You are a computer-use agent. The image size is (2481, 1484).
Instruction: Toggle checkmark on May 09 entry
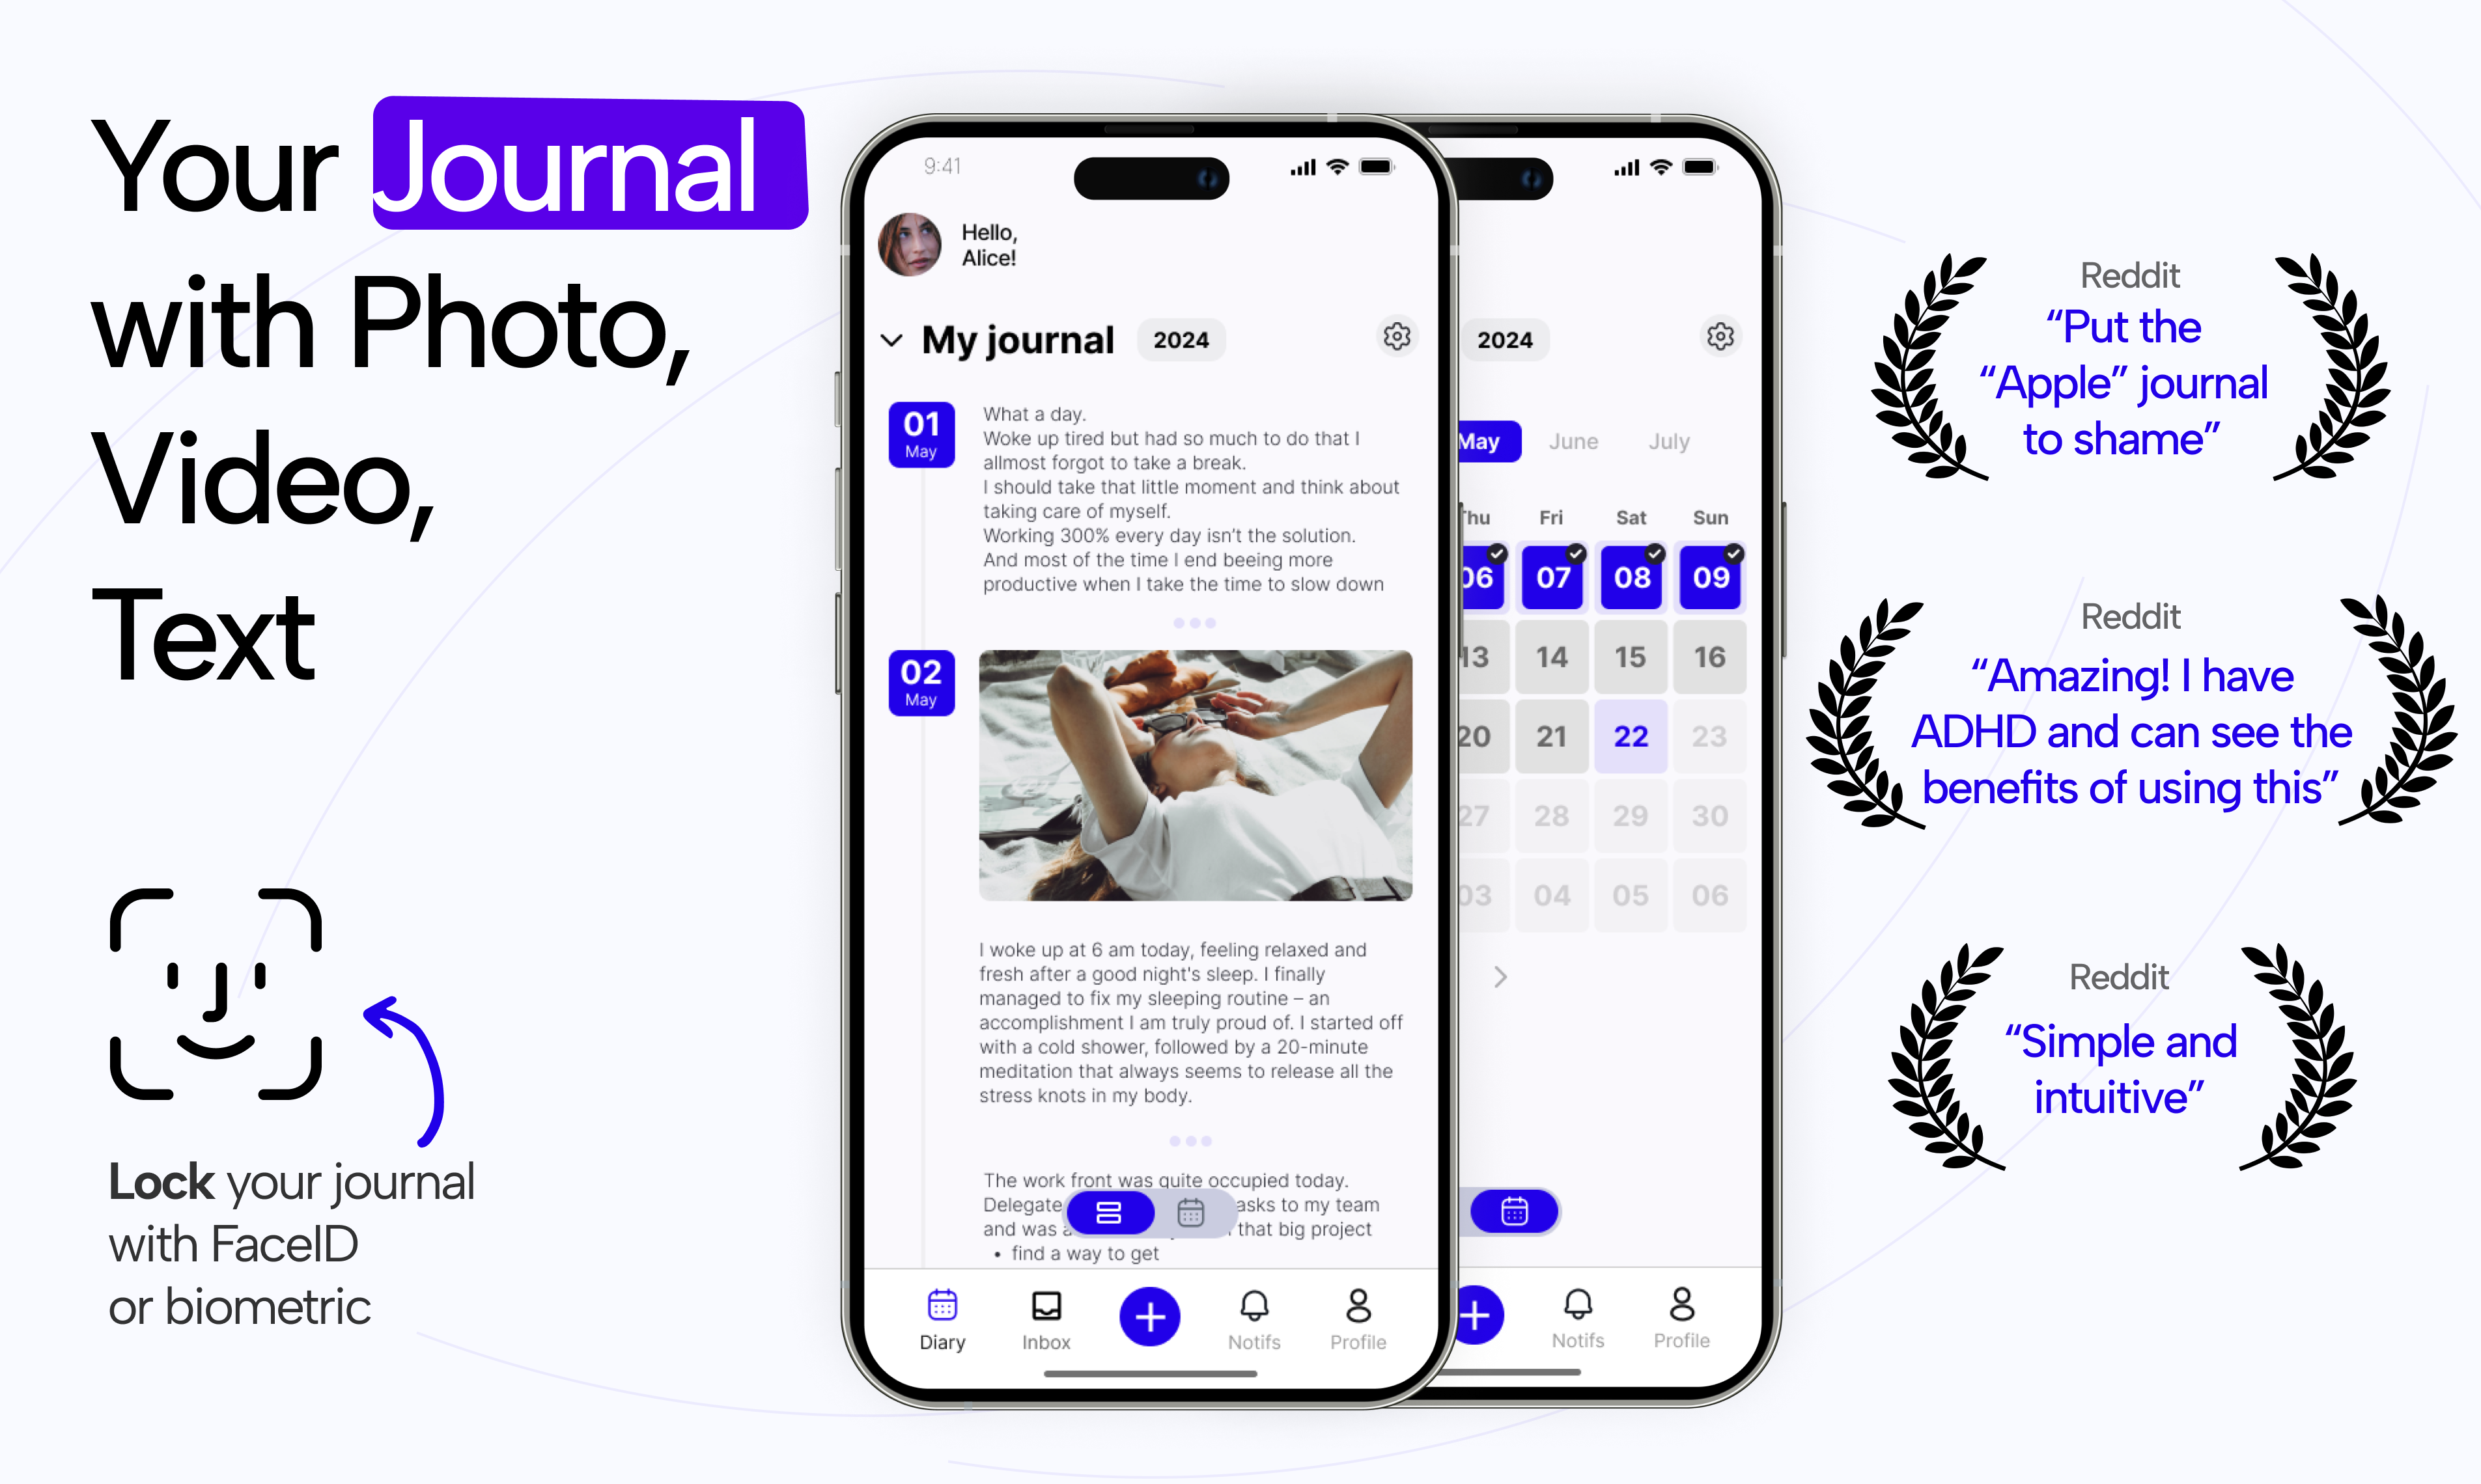pos(1731,553)
